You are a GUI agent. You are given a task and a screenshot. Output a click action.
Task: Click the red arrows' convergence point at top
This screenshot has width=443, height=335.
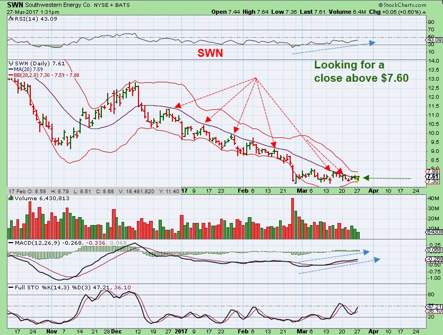[256, 78]
